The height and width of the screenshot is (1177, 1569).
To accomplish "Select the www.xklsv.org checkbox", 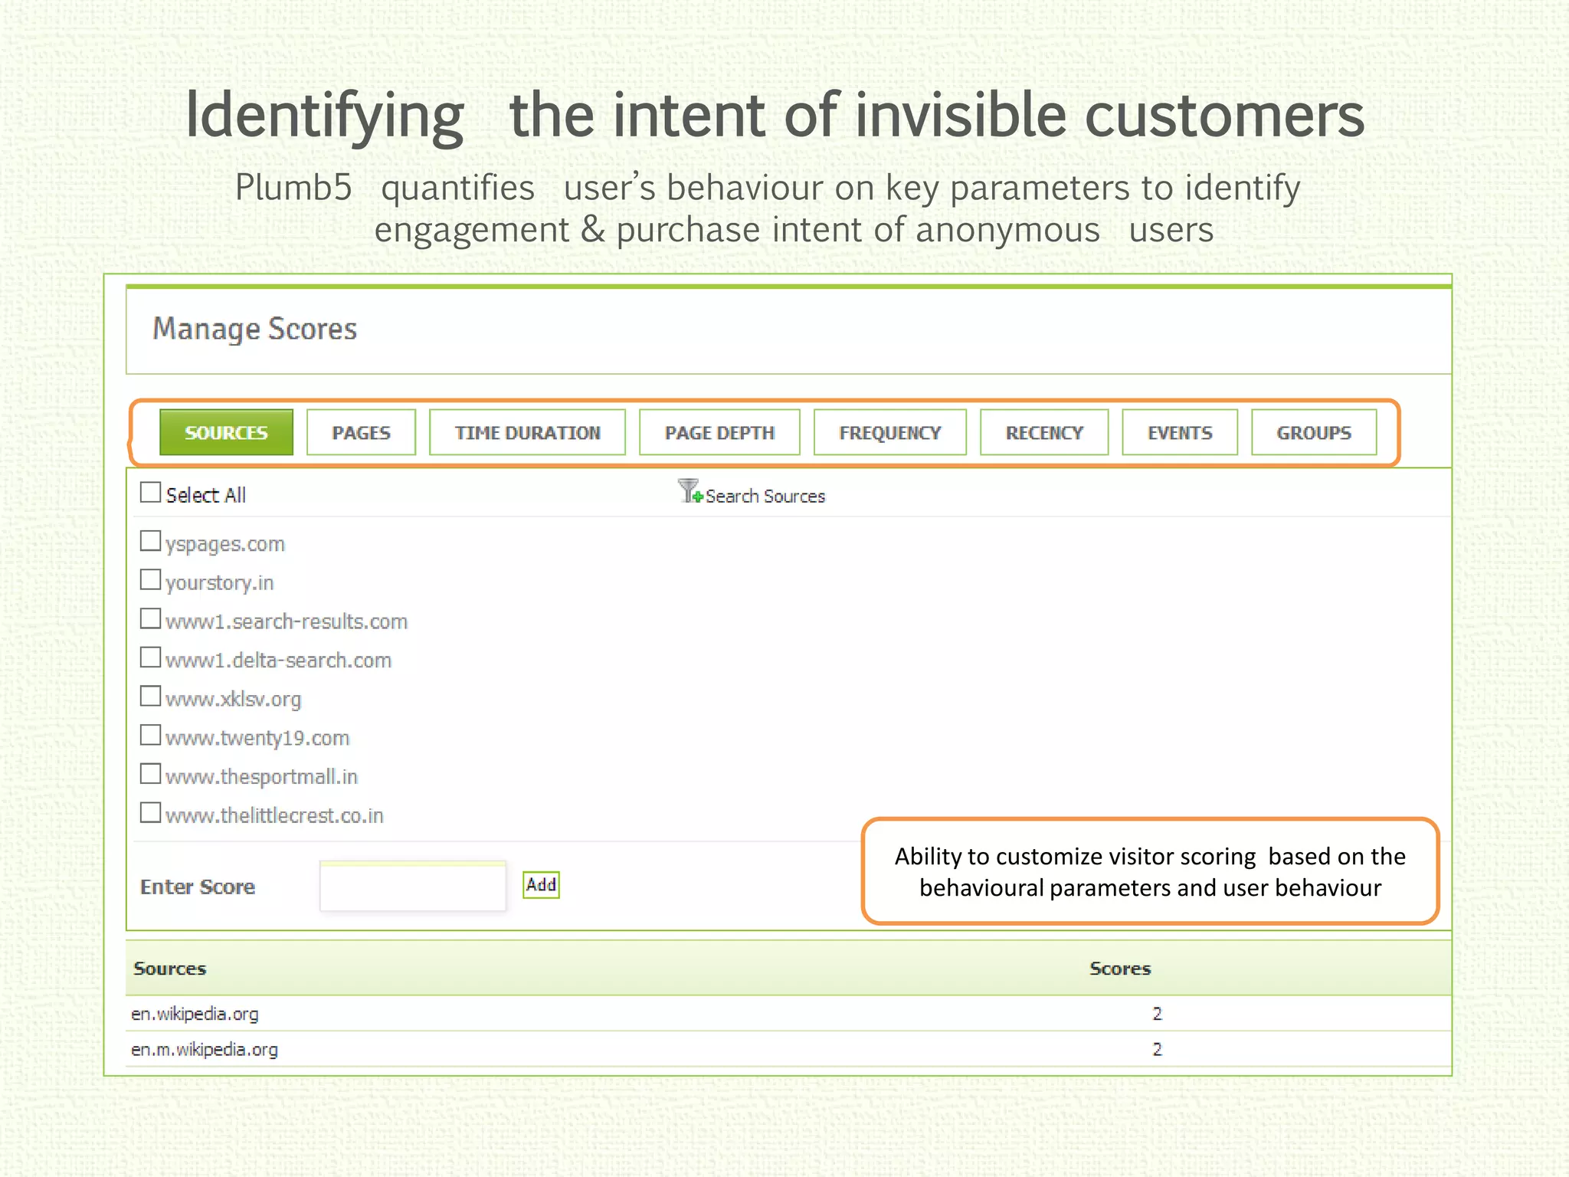I will (x=151, y=696).
